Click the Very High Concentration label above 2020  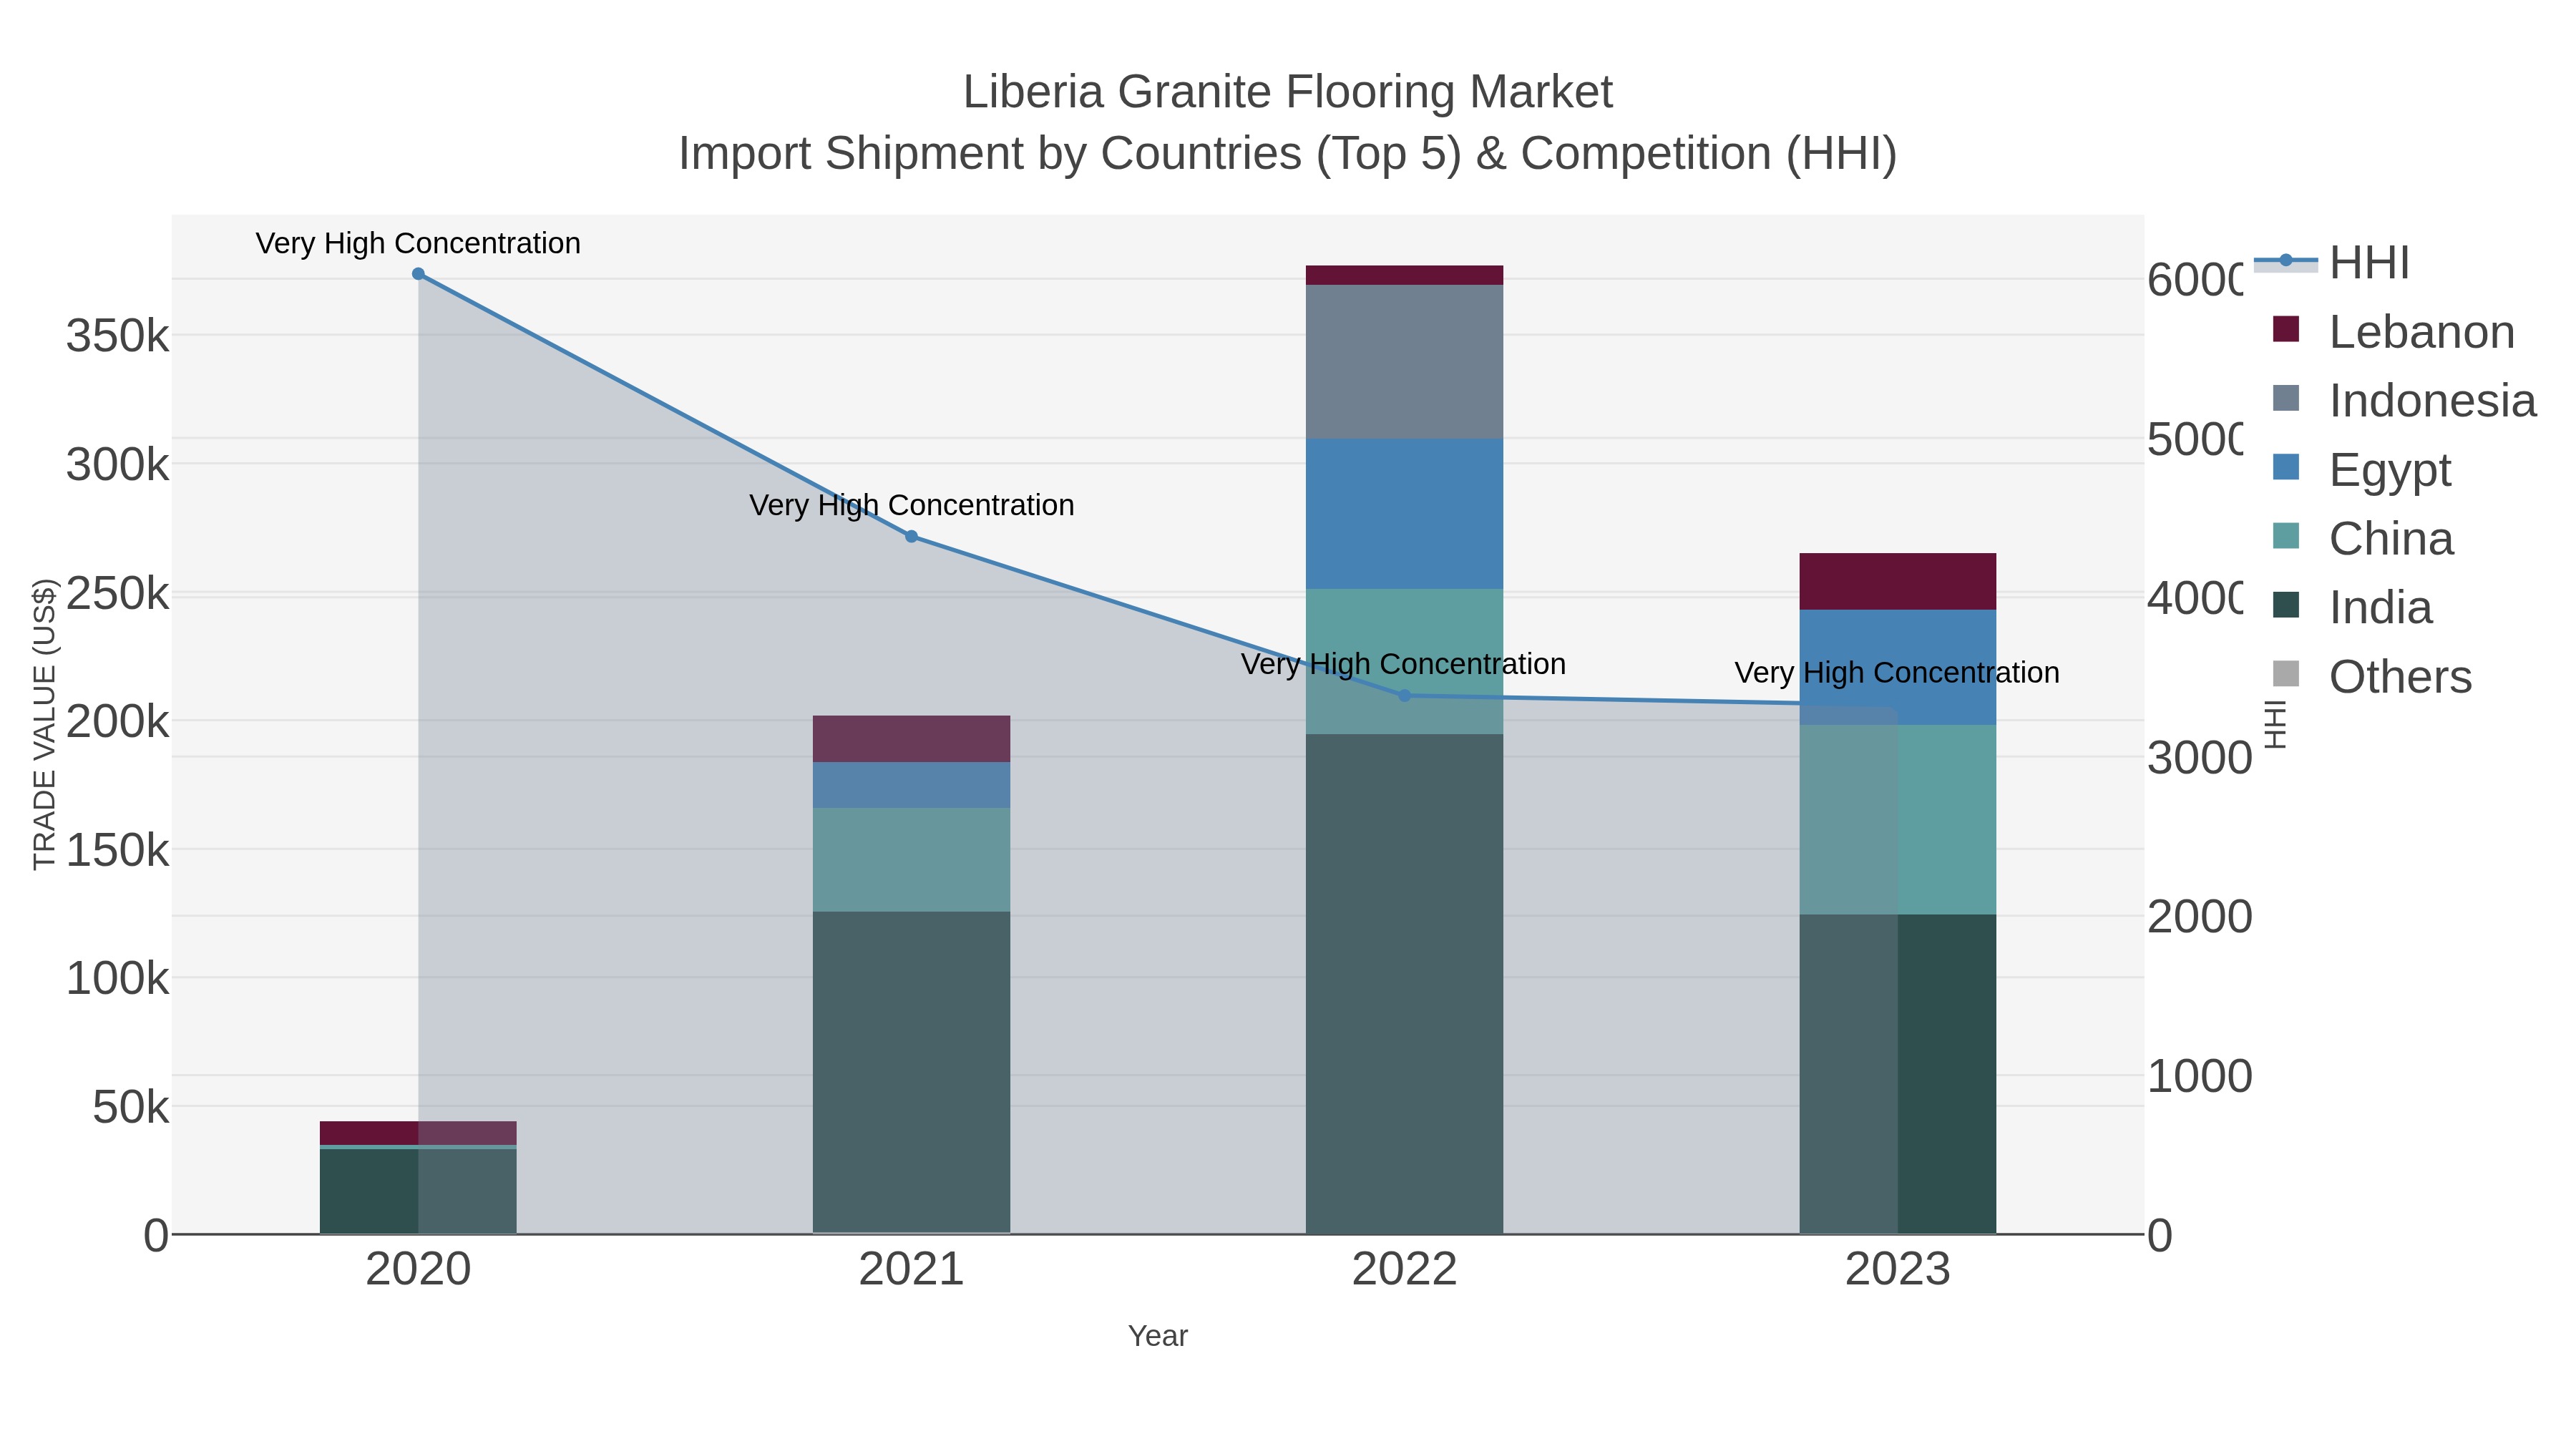pos(418,243)
